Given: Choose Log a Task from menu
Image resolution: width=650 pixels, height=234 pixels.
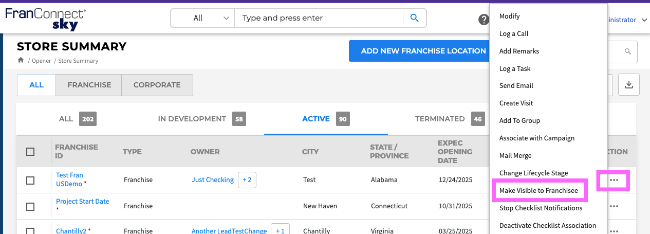Looking at the screenshot, I should [515, 69].
